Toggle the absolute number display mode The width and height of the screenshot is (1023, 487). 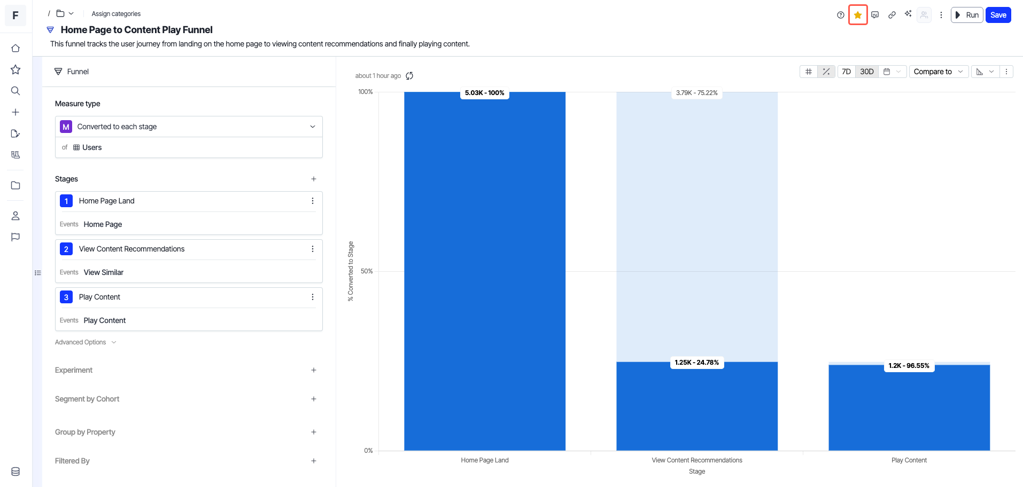[x=808, y=72]
